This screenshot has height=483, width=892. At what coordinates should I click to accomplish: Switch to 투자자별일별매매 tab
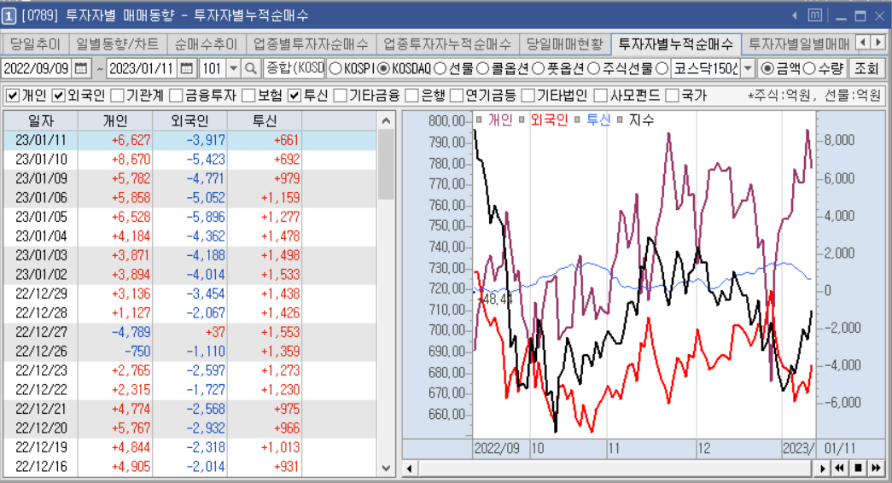click(x=799, y=44)
